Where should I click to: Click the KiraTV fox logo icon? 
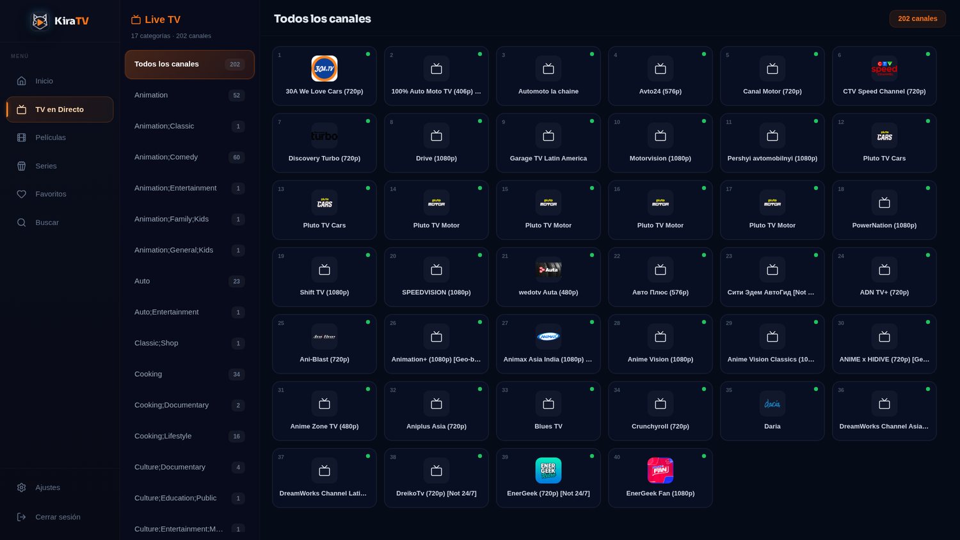coord(40,21)
